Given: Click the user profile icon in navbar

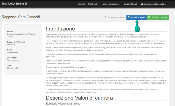Looking at the screenshot, I should point(142,4).
